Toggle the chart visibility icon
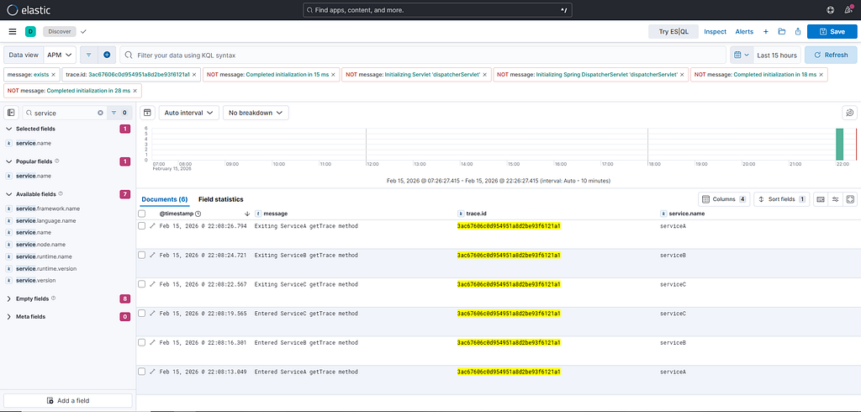Image resolution: width=861 pixels, height=412 pixels. 147,113
